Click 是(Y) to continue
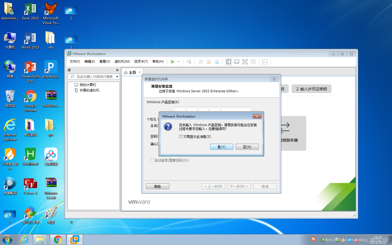 coord(222,147)
